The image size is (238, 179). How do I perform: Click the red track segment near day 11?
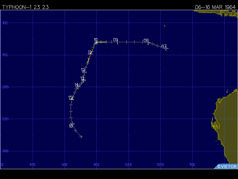[90, 56]
